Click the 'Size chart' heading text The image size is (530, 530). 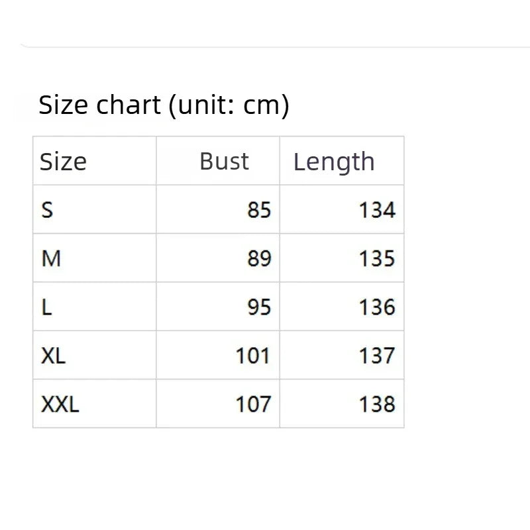point(99,105)
